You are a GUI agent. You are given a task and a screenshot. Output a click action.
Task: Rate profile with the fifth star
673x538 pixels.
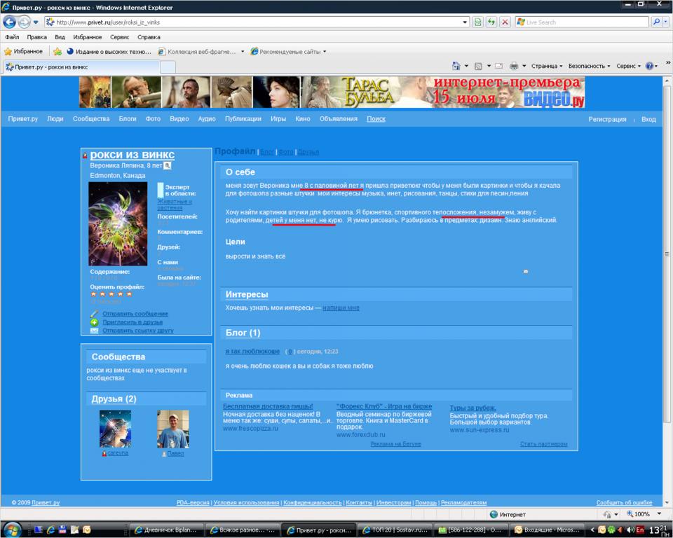(129, 294)
